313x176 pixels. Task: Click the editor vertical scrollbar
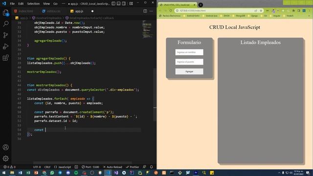coord(155,94)
